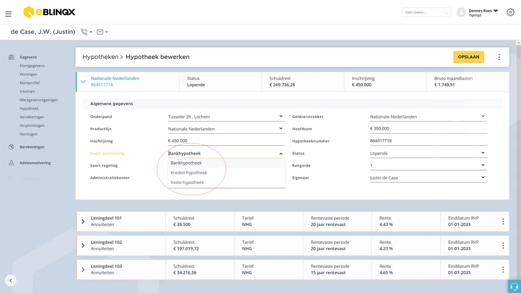521x293 pixels.
Task: Open the options menu for Leningdeel 103
Action: [503, 270]
